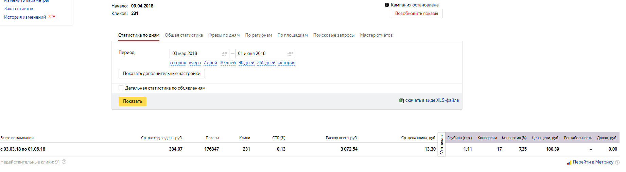Click the impressions value 176347
The width and height of the screenshot is (626, 172).
[x=211, y=149]
